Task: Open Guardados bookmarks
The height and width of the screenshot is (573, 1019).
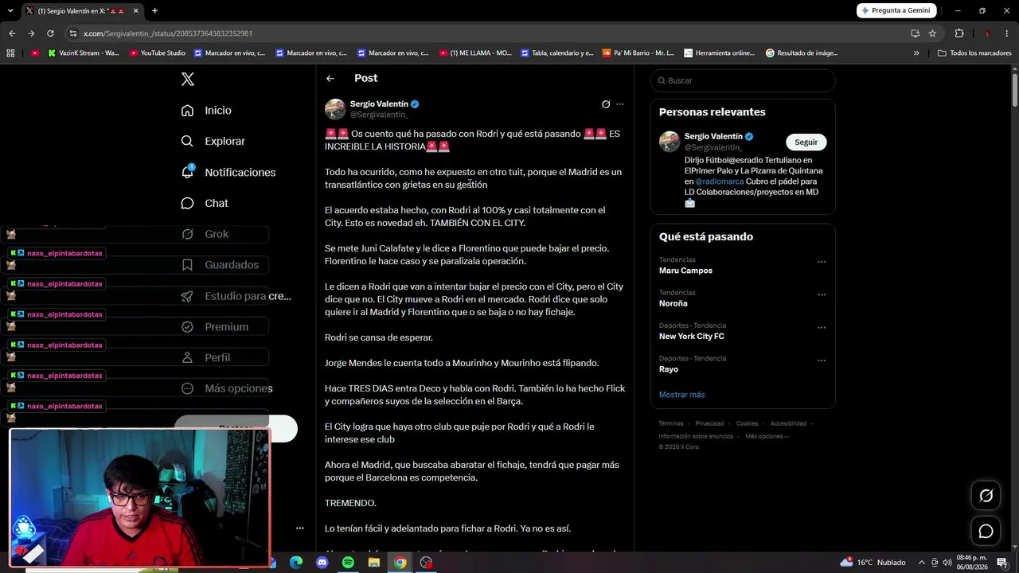Action: [220, 265]
